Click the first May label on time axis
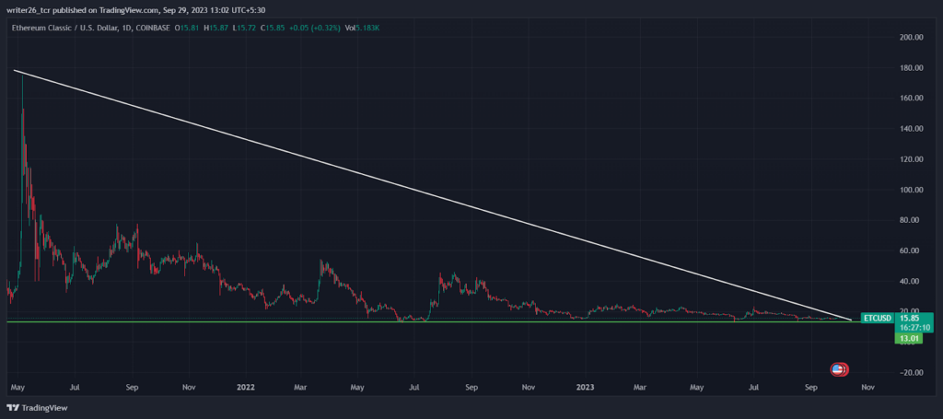The height and width of the screenshot is (419, 943). point(17,388)
